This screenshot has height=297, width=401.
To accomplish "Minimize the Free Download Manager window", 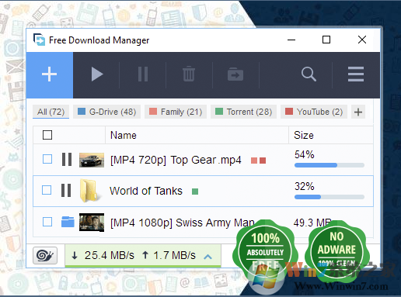I will pyautogui.click(x=291, y=40).
